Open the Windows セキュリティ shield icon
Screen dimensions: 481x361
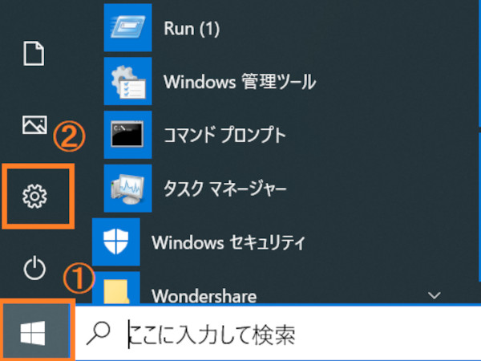(x=116, y=242)
